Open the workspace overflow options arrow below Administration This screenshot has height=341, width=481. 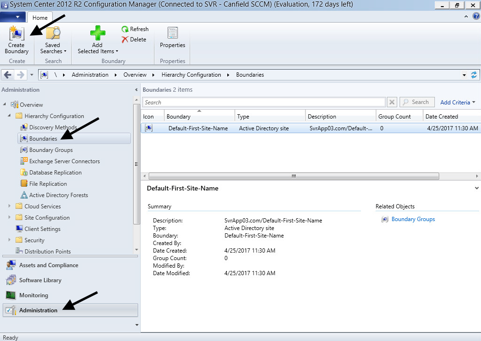point(137,325)
